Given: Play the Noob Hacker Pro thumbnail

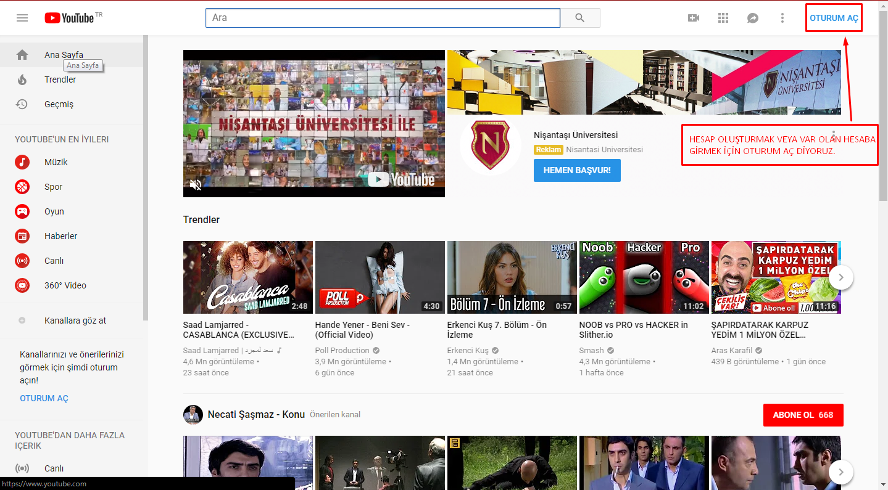Looking at the screenshot, I should tap(644, 277).
